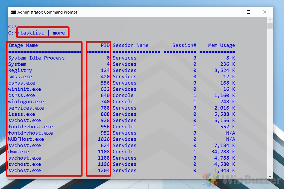Click the winlogon.exe process row
Image resolution: width=284 pixels, height=189 pixels.
coord(122,102)
